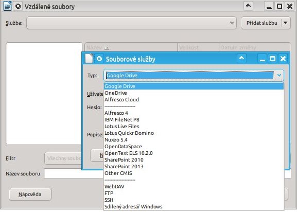The width and height of the screenshot is (297, 212).
Task: Select Other CMIS entry
Action: (194, 173)
